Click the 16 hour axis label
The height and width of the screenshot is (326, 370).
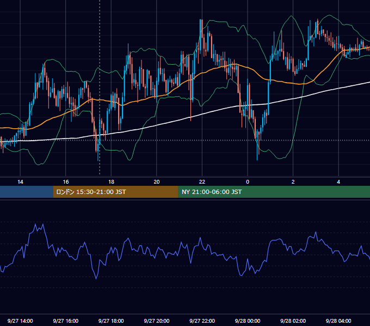click(x=66, y=182)
